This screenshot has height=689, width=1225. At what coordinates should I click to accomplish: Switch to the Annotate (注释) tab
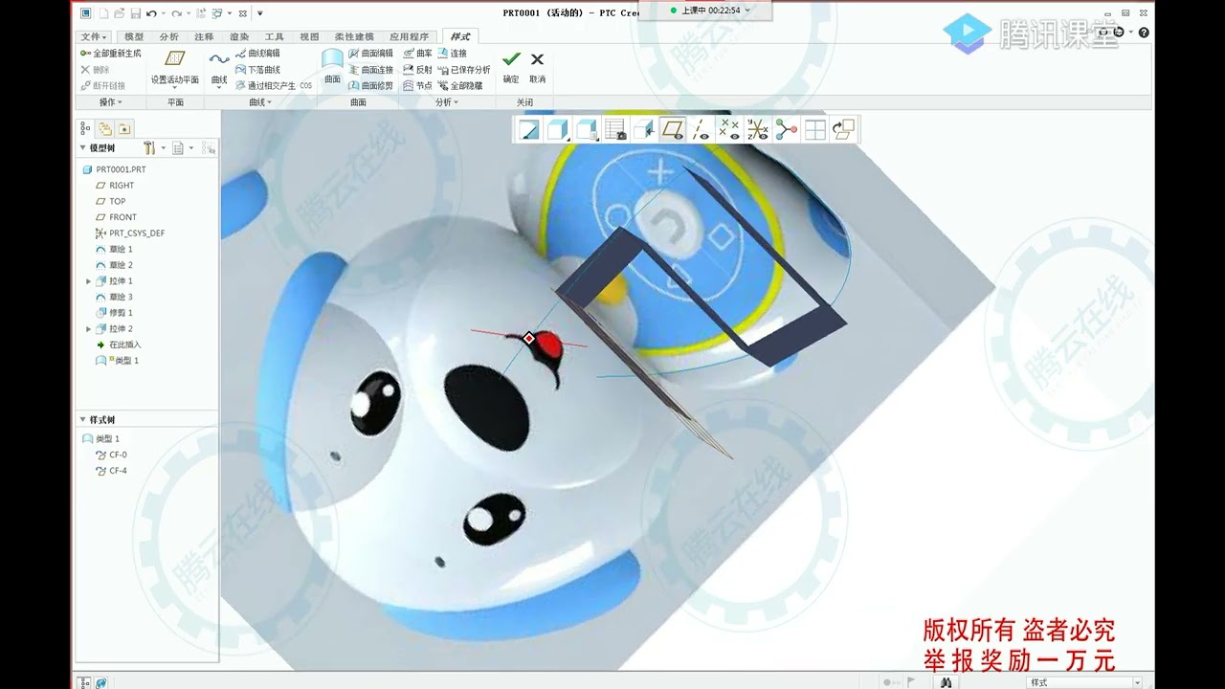pyautogui.click(x=204, y=36)
